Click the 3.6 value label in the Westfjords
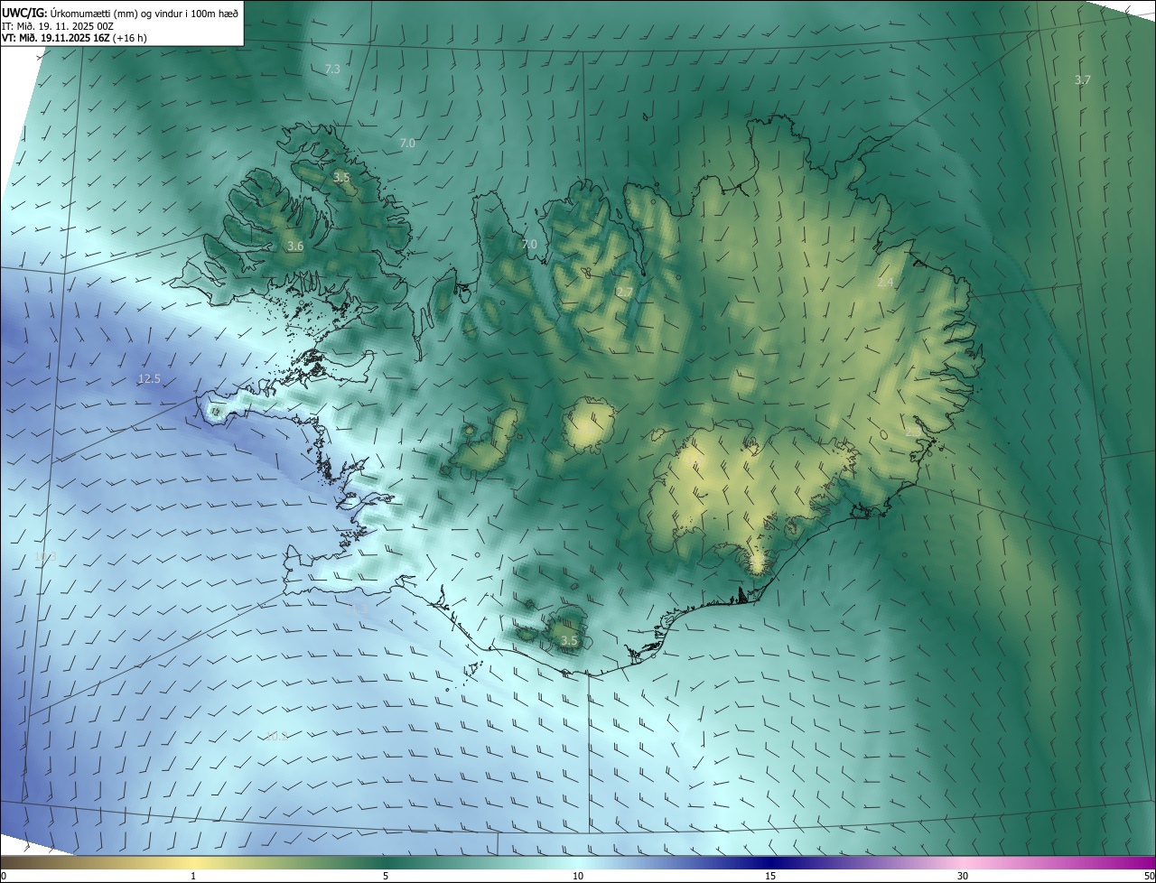1156x883 pixels. 295,246
